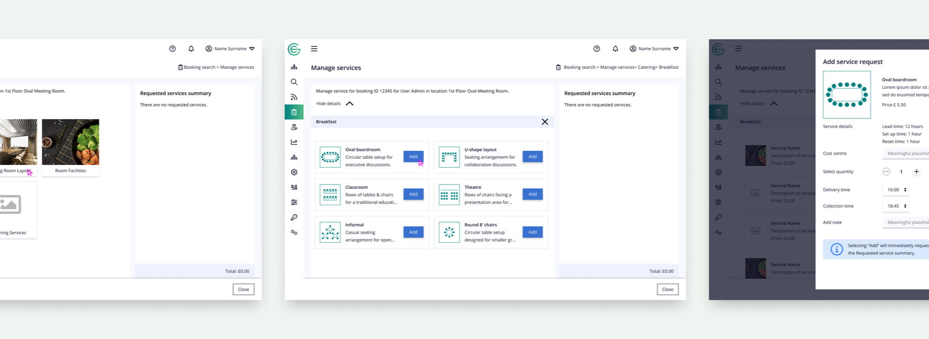Select the RSS feed sidebar icon, middle window

(294, 97)
